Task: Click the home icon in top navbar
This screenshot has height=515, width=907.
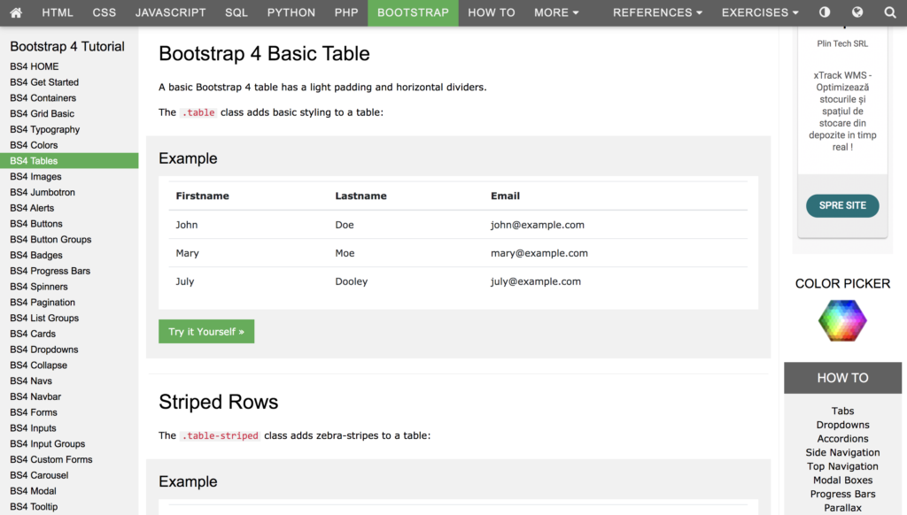Action: pos(16,12)
